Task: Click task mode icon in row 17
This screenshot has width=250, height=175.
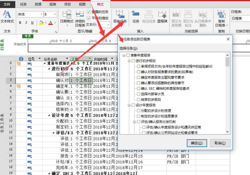Action: [30, 162]
